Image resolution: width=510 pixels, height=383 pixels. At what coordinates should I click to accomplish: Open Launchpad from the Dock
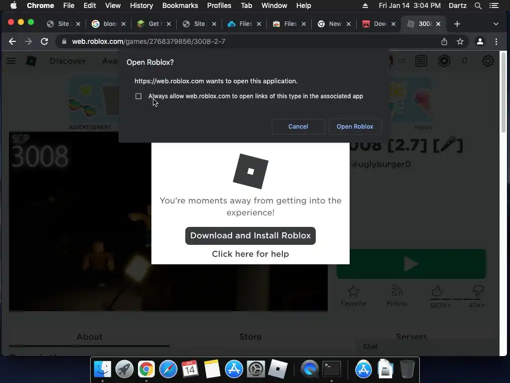pos(124,370)
